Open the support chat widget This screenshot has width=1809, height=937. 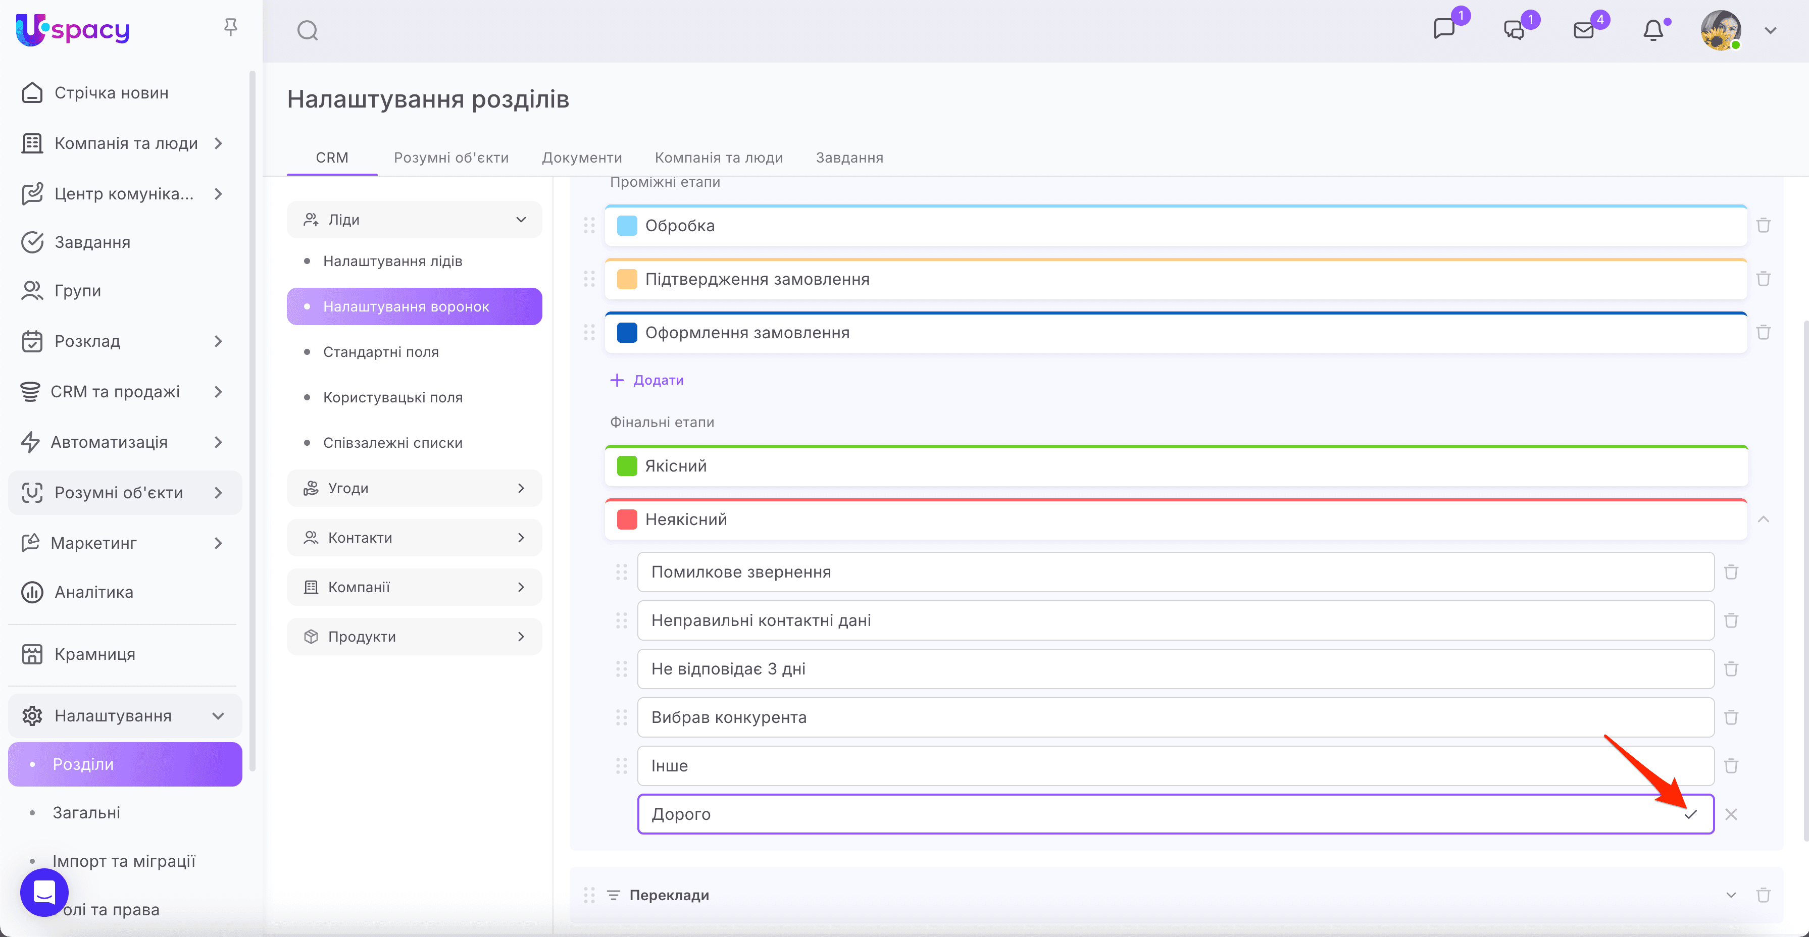(44, 892)
